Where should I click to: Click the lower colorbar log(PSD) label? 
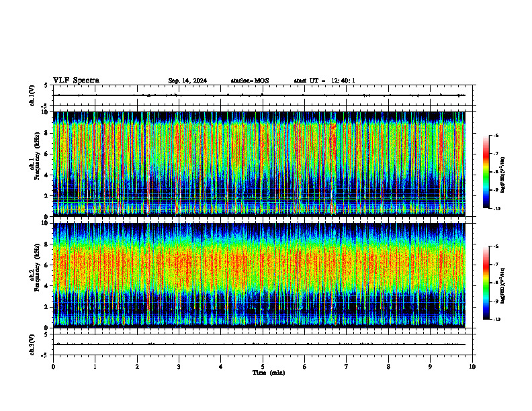pos(503,285)
